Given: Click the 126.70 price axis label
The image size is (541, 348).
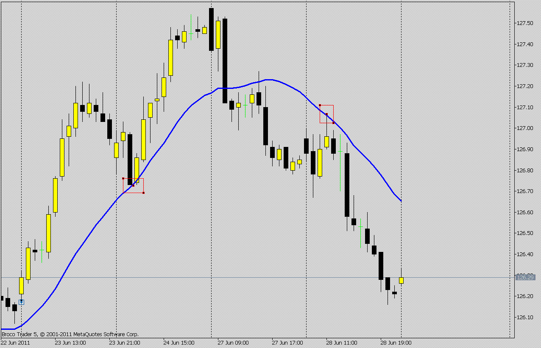Looking at the screenshot, I should click(x=524, y=191).
